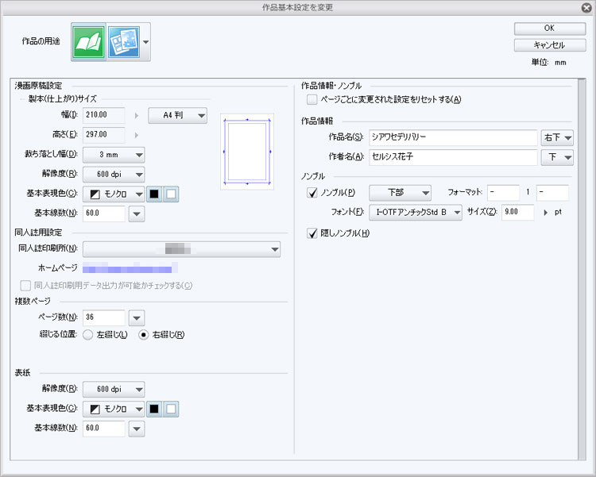Choose the black drawing color swatch in manga settings
This screenshot has width=596, height=477.
point(154,194)
